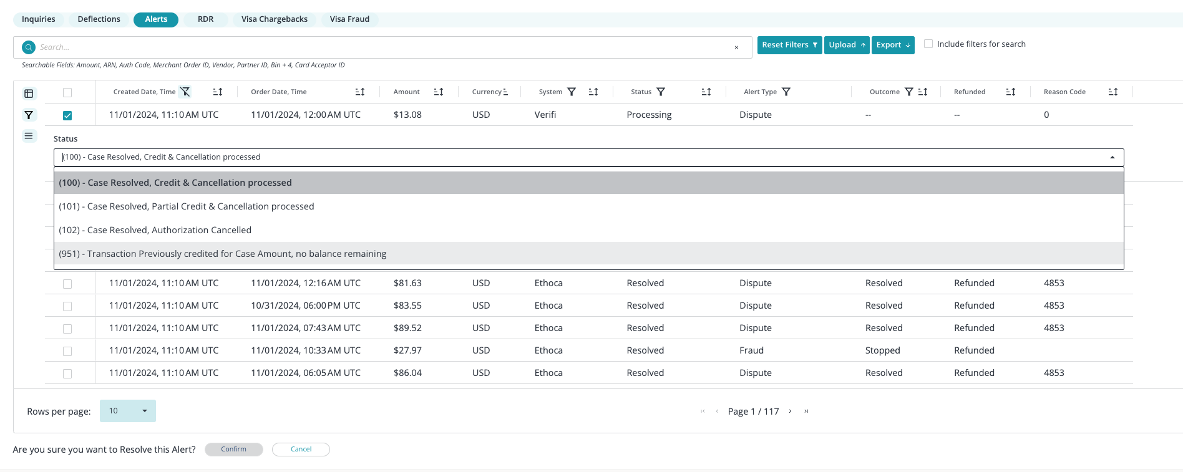Check the $81.63 row checkbox
The height and width of the screenshot is (472, 1183).
pos(67,284)
